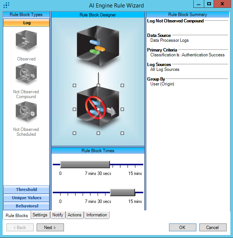Select the Observed log rule block icon

pyautogui.click(x=26, y=41)
